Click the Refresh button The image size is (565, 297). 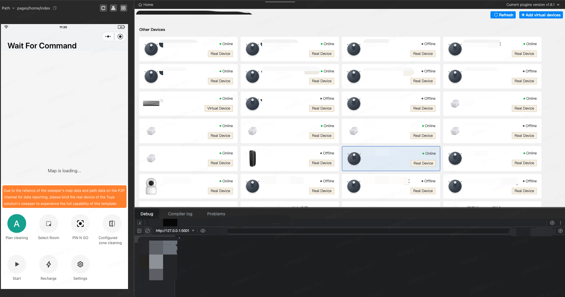point(504,15)
